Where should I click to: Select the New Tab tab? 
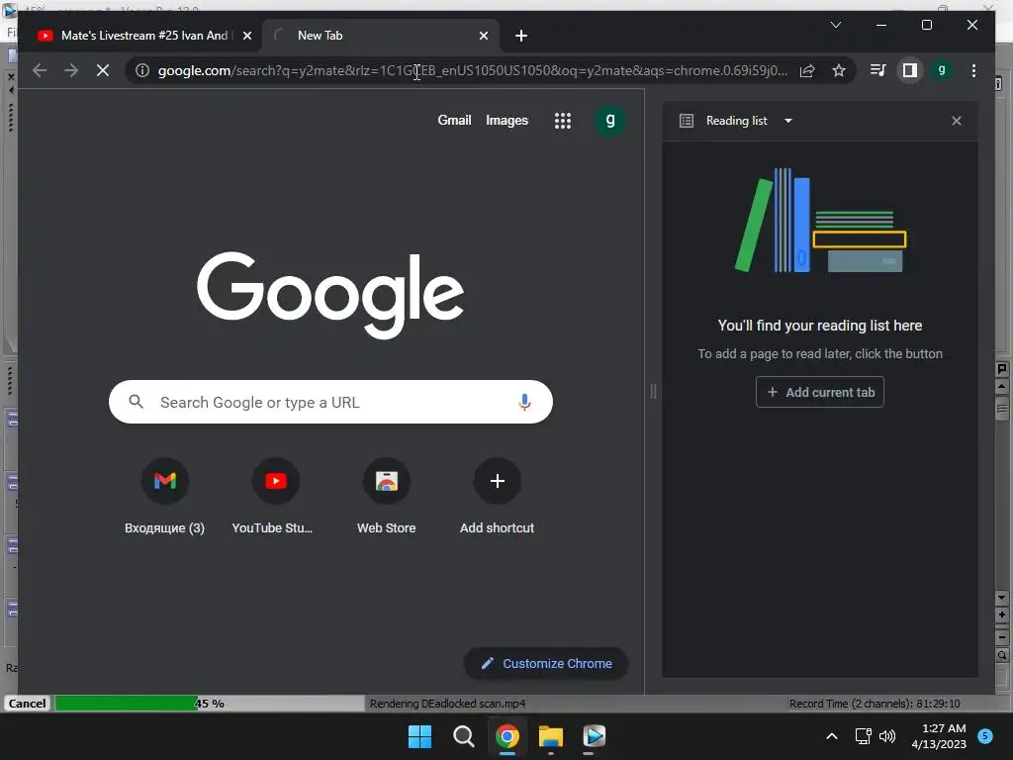coord(381,36)
